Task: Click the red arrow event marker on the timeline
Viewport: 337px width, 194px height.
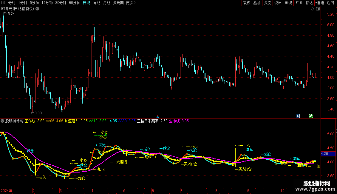Action: tap(157, 117)
